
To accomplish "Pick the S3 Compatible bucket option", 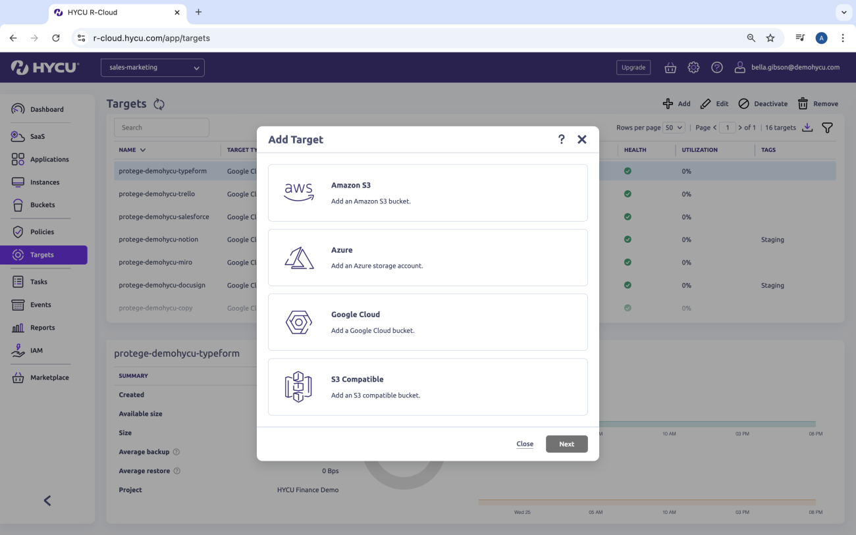I will 427,386.
